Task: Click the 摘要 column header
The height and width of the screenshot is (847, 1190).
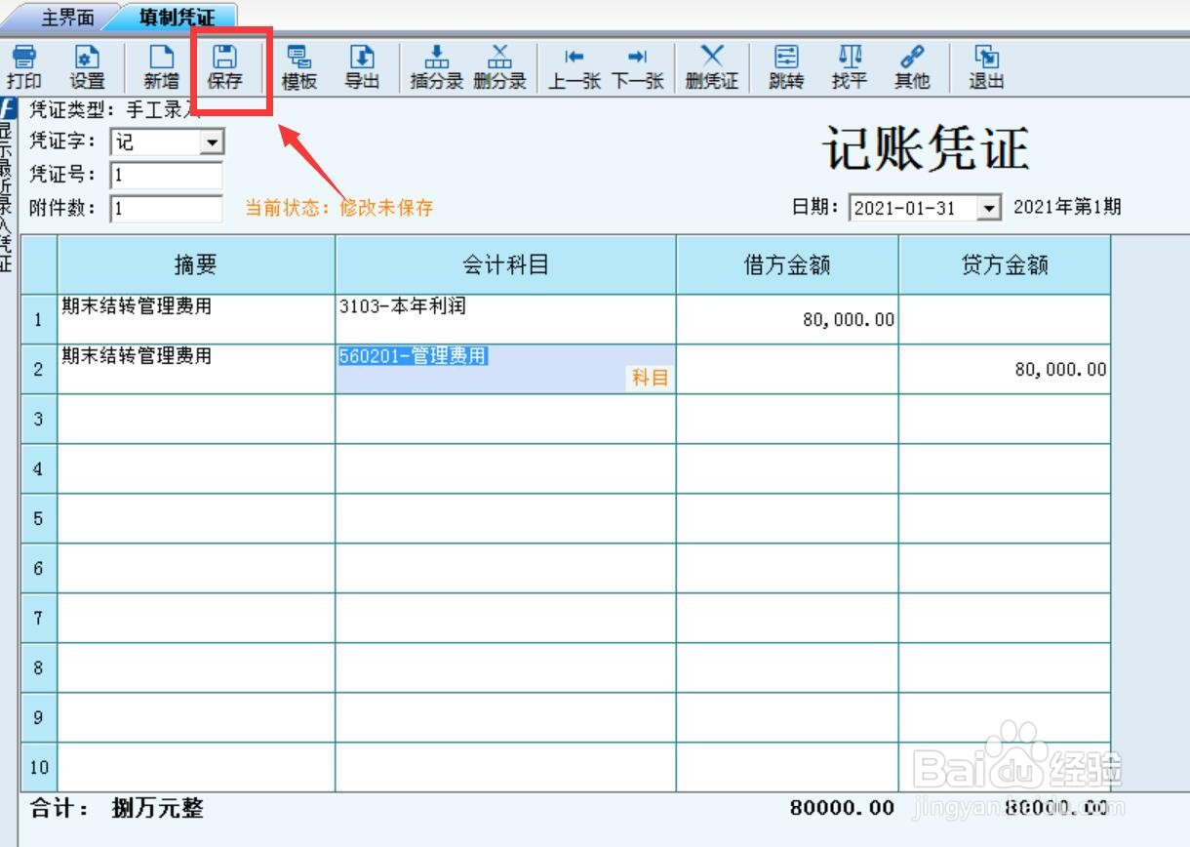Action: coord(196,264)
